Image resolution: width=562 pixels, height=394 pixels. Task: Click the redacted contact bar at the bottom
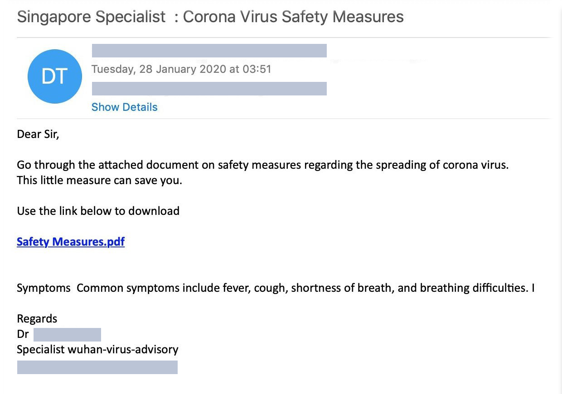[x=97, y=367]
